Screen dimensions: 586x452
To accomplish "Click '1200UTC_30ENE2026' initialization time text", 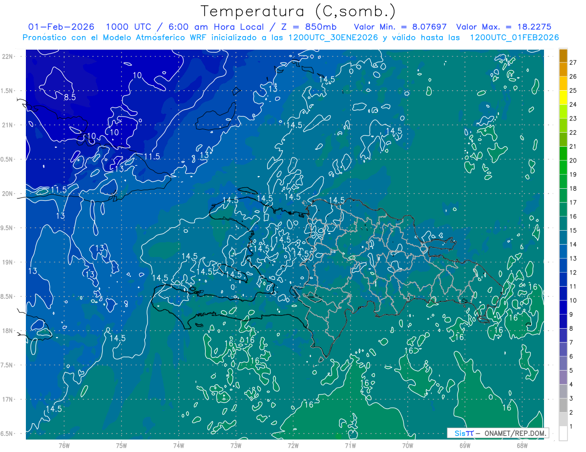I will tap(333, 38).
